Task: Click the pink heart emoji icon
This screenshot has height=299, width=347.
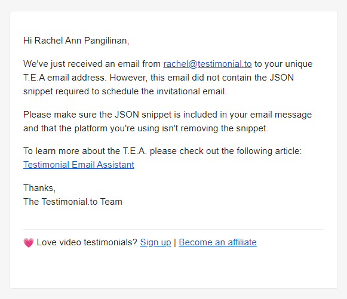Action: click(29, 243)
